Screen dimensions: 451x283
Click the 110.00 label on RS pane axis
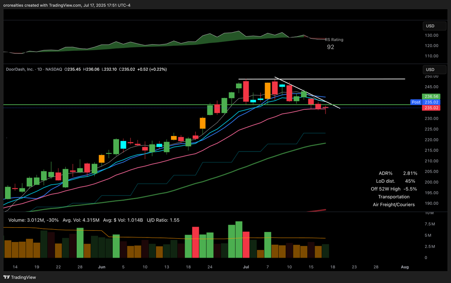[x=432, y=56]
